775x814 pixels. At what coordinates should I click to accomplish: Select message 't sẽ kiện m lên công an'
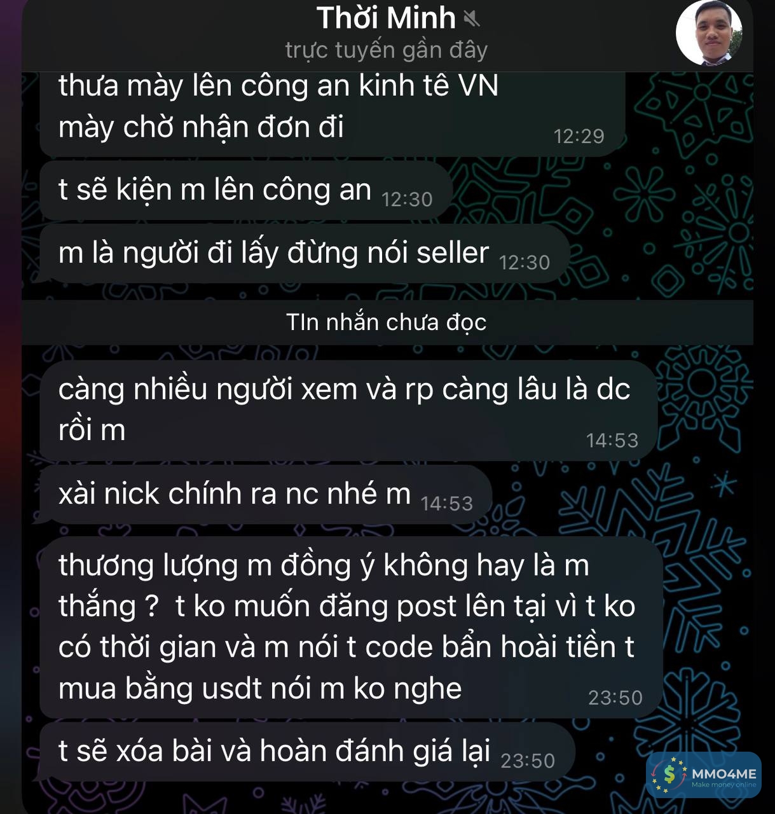[245, 191]
